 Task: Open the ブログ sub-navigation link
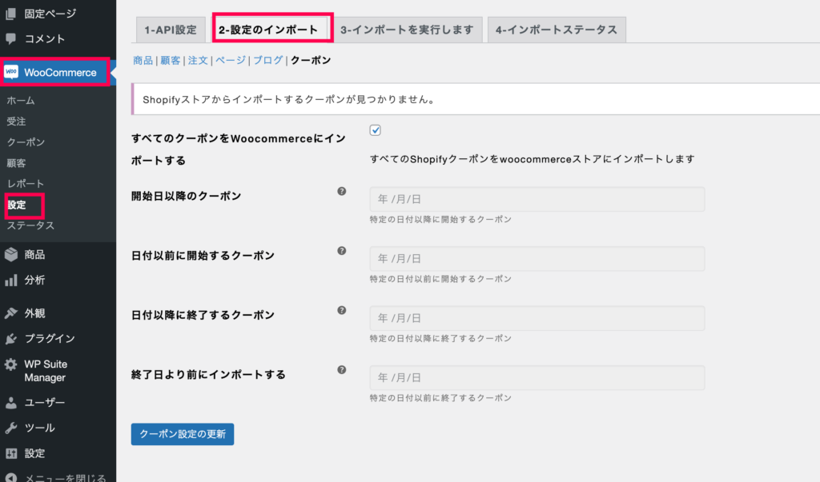268,61
